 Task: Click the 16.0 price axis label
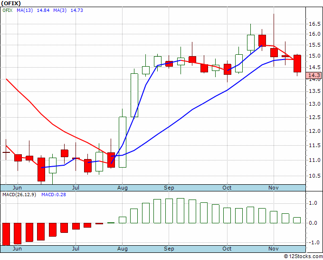tap(314, 34)
